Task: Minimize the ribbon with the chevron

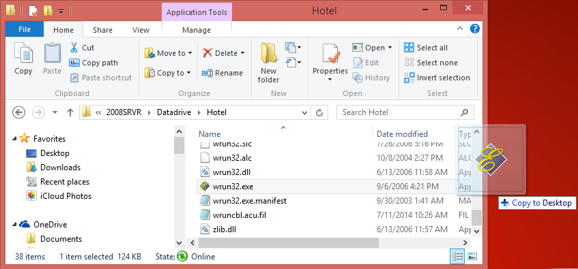Action: click(460, 29)
